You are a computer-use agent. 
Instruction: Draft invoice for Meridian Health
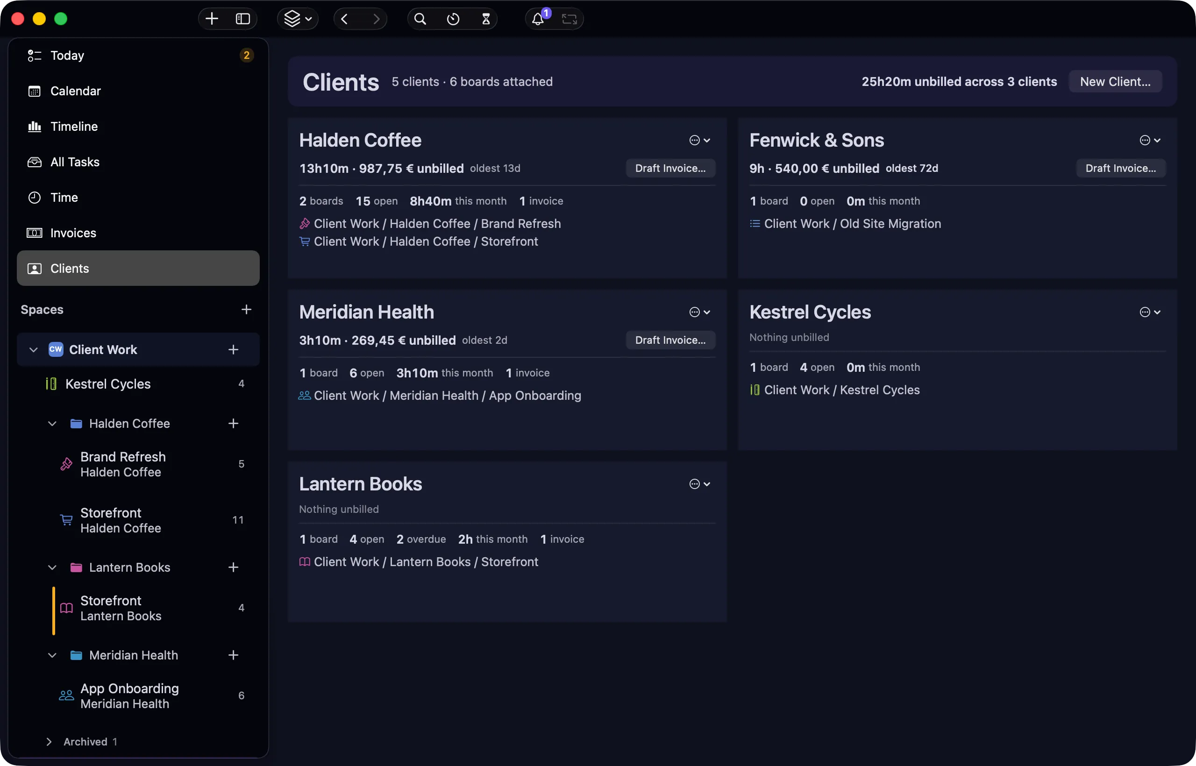670,340
